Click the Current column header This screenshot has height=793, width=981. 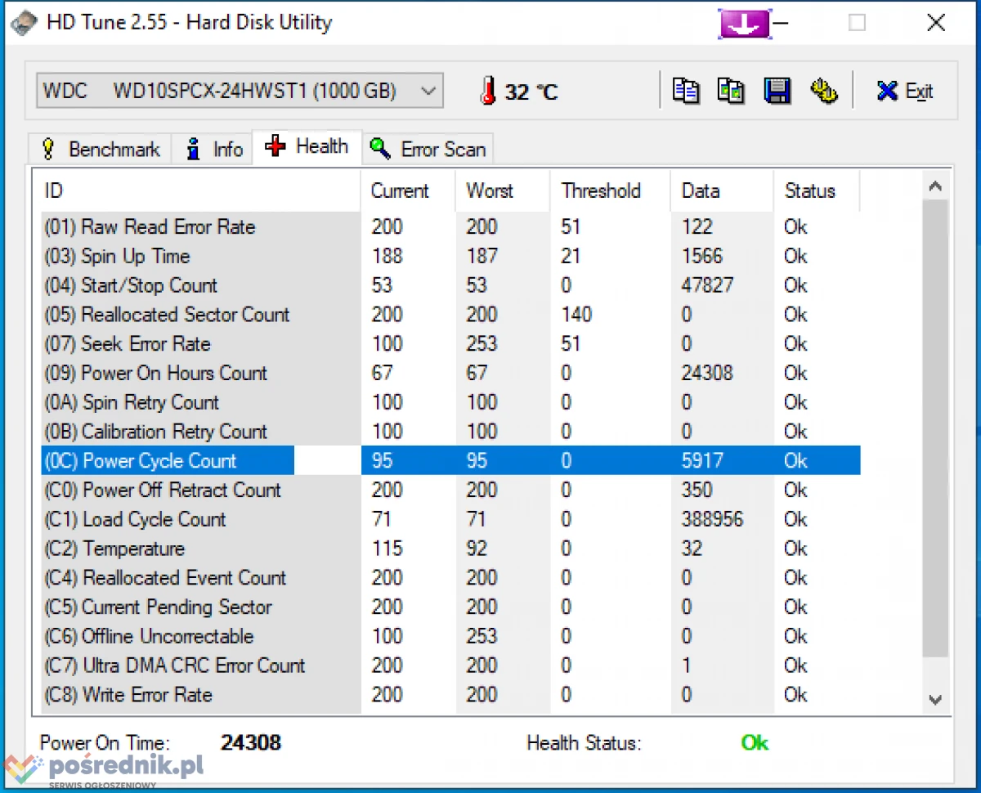click(408, 191)
